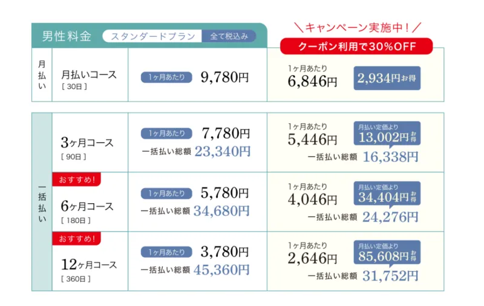Click the 1ヶ月あたり badge beside 3,780円

tap(166, 252)
